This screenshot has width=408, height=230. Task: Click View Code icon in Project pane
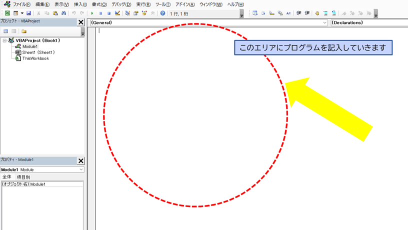click(x=6, y=31)
